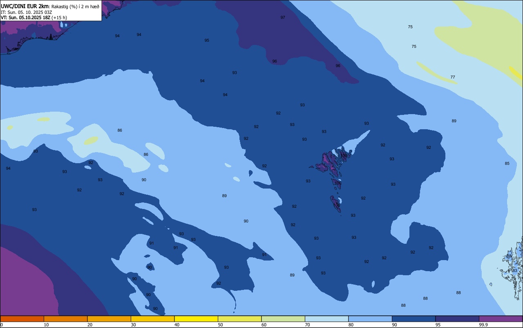Click the legend scale label '40'

click(177, 325)
